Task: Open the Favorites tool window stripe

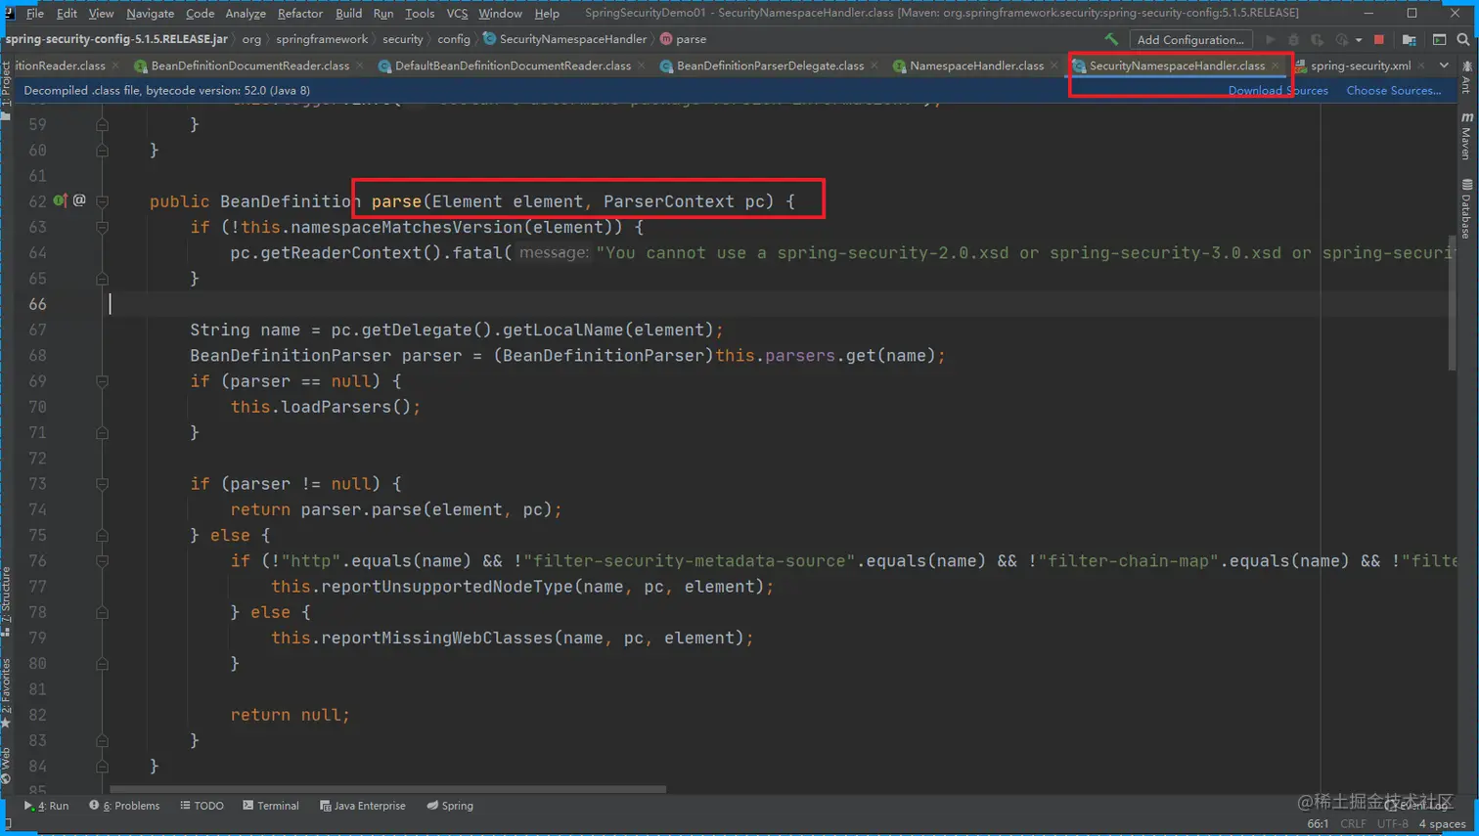Action: (6, 693)
